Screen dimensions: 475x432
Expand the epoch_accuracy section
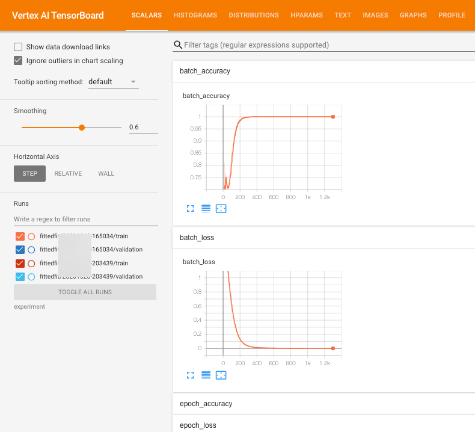pos(206,404)
